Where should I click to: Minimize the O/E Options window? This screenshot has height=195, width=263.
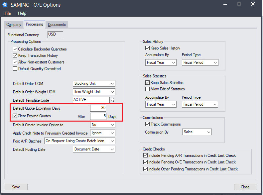225,4
